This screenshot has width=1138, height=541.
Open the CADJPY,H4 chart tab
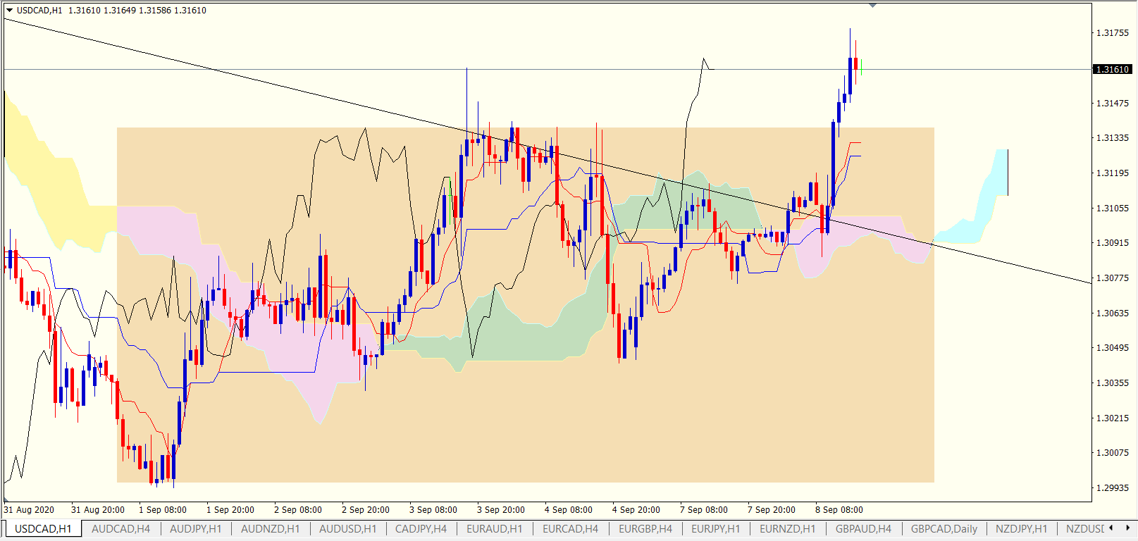421,528
